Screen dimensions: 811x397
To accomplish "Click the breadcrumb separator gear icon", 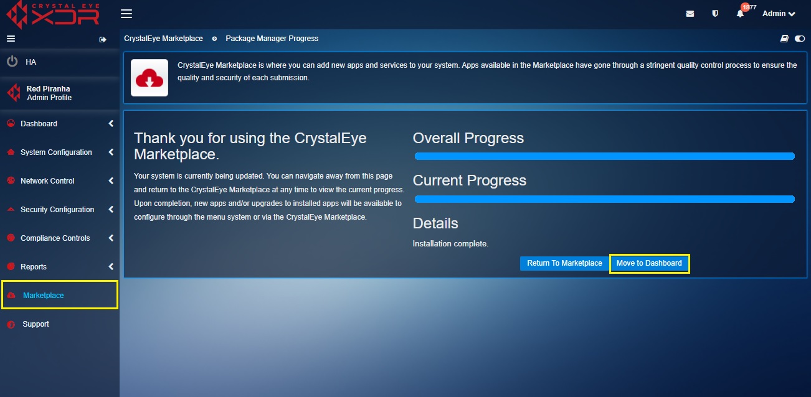I will 214,39.
